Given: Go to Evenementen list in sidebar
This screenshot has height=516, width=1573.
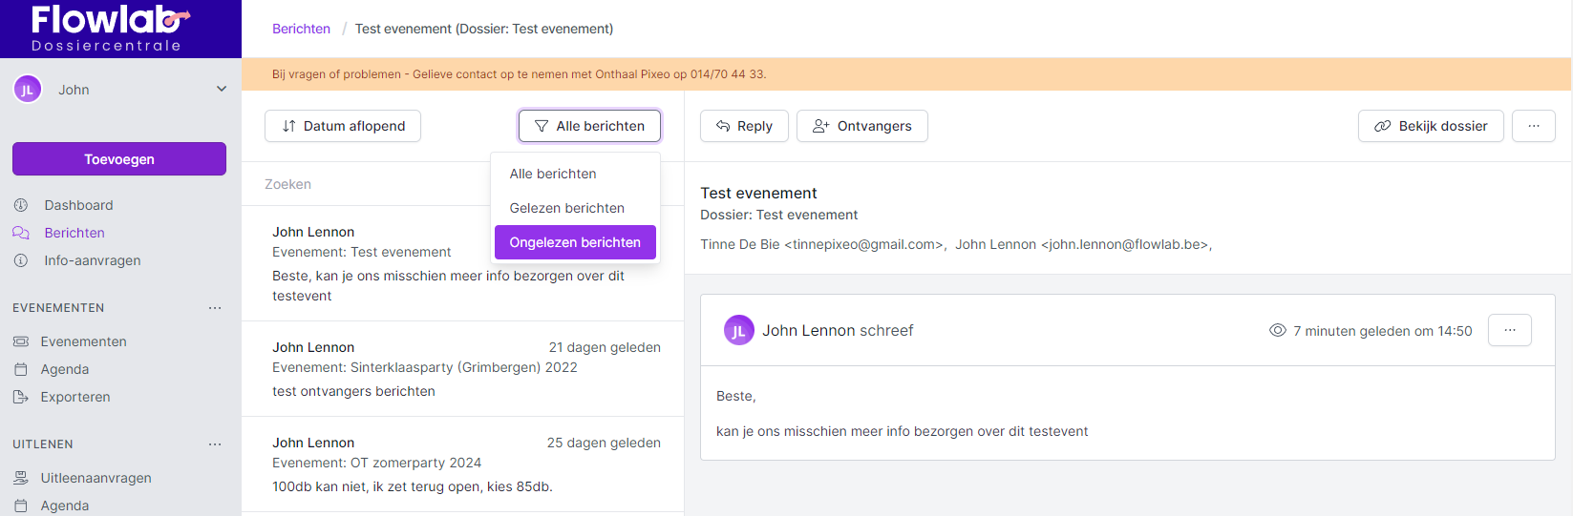Looking at the screenshot, I should click(x=83, y=341).
